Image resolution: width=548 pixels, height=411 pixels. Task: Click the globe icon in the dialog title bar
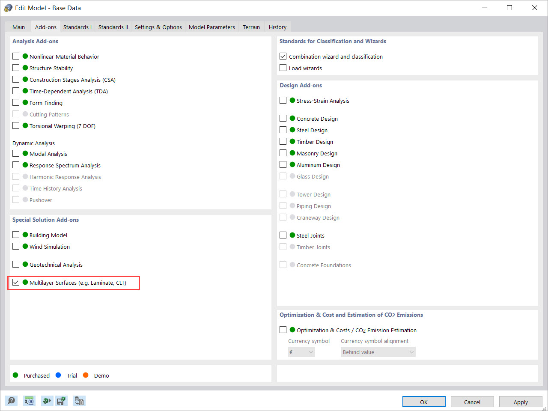click(x=8, y=7)
